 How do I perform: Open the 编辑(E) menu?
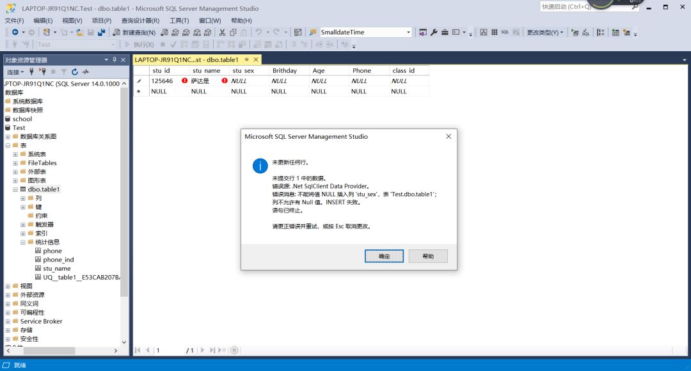(43, 20)
